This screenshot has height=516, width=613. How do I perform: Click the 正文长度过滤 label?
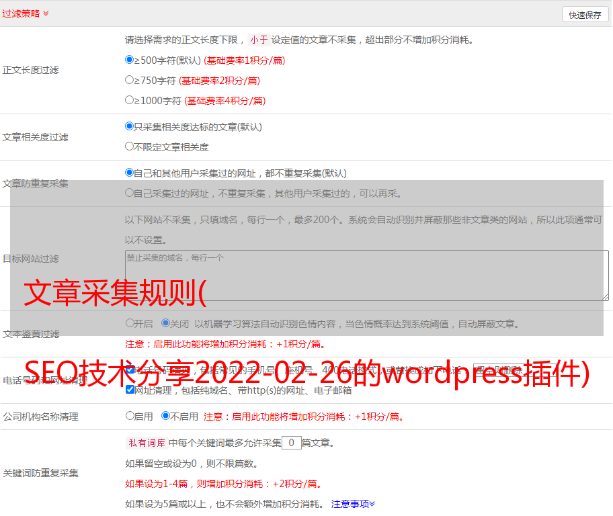click(30, 70)
